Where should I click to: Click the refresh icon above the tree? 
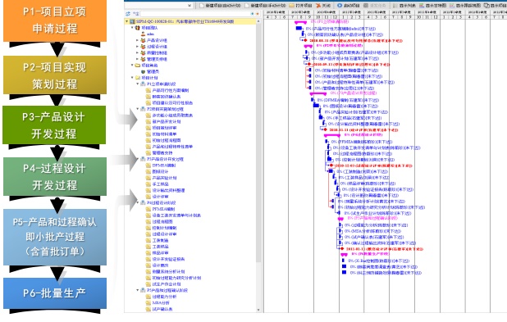coord(128,14)
